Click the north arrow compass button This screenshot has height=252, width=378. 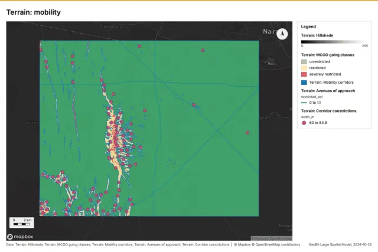[282, 34]
